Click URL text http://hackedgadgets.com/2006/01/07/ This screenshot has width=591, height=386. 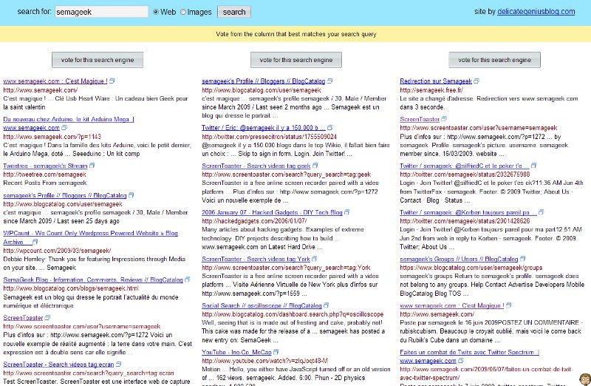[x=254, y=221]
